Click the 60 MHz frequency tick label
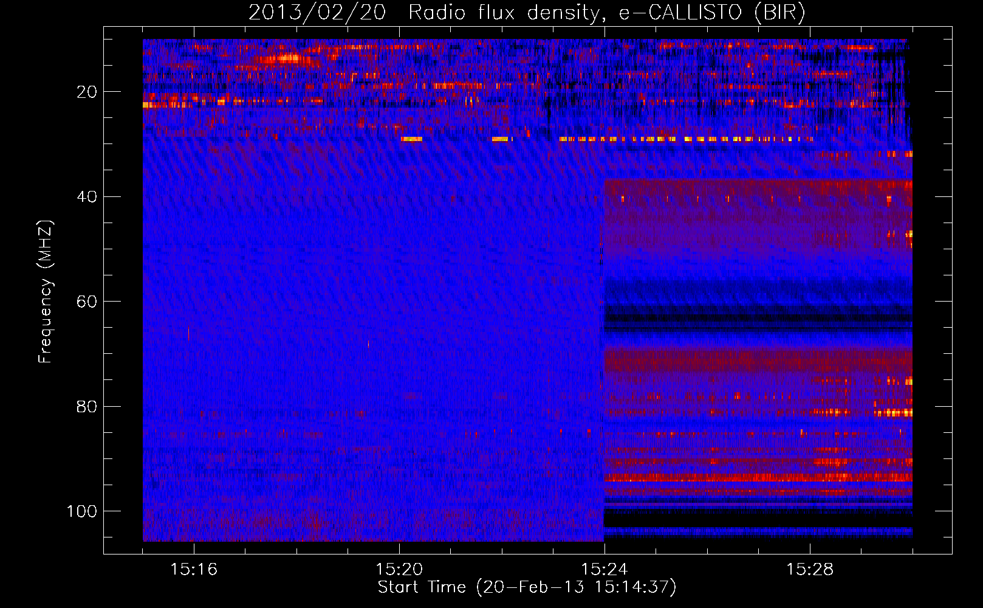This screenshot has width=983, height=608. [87, 302]
